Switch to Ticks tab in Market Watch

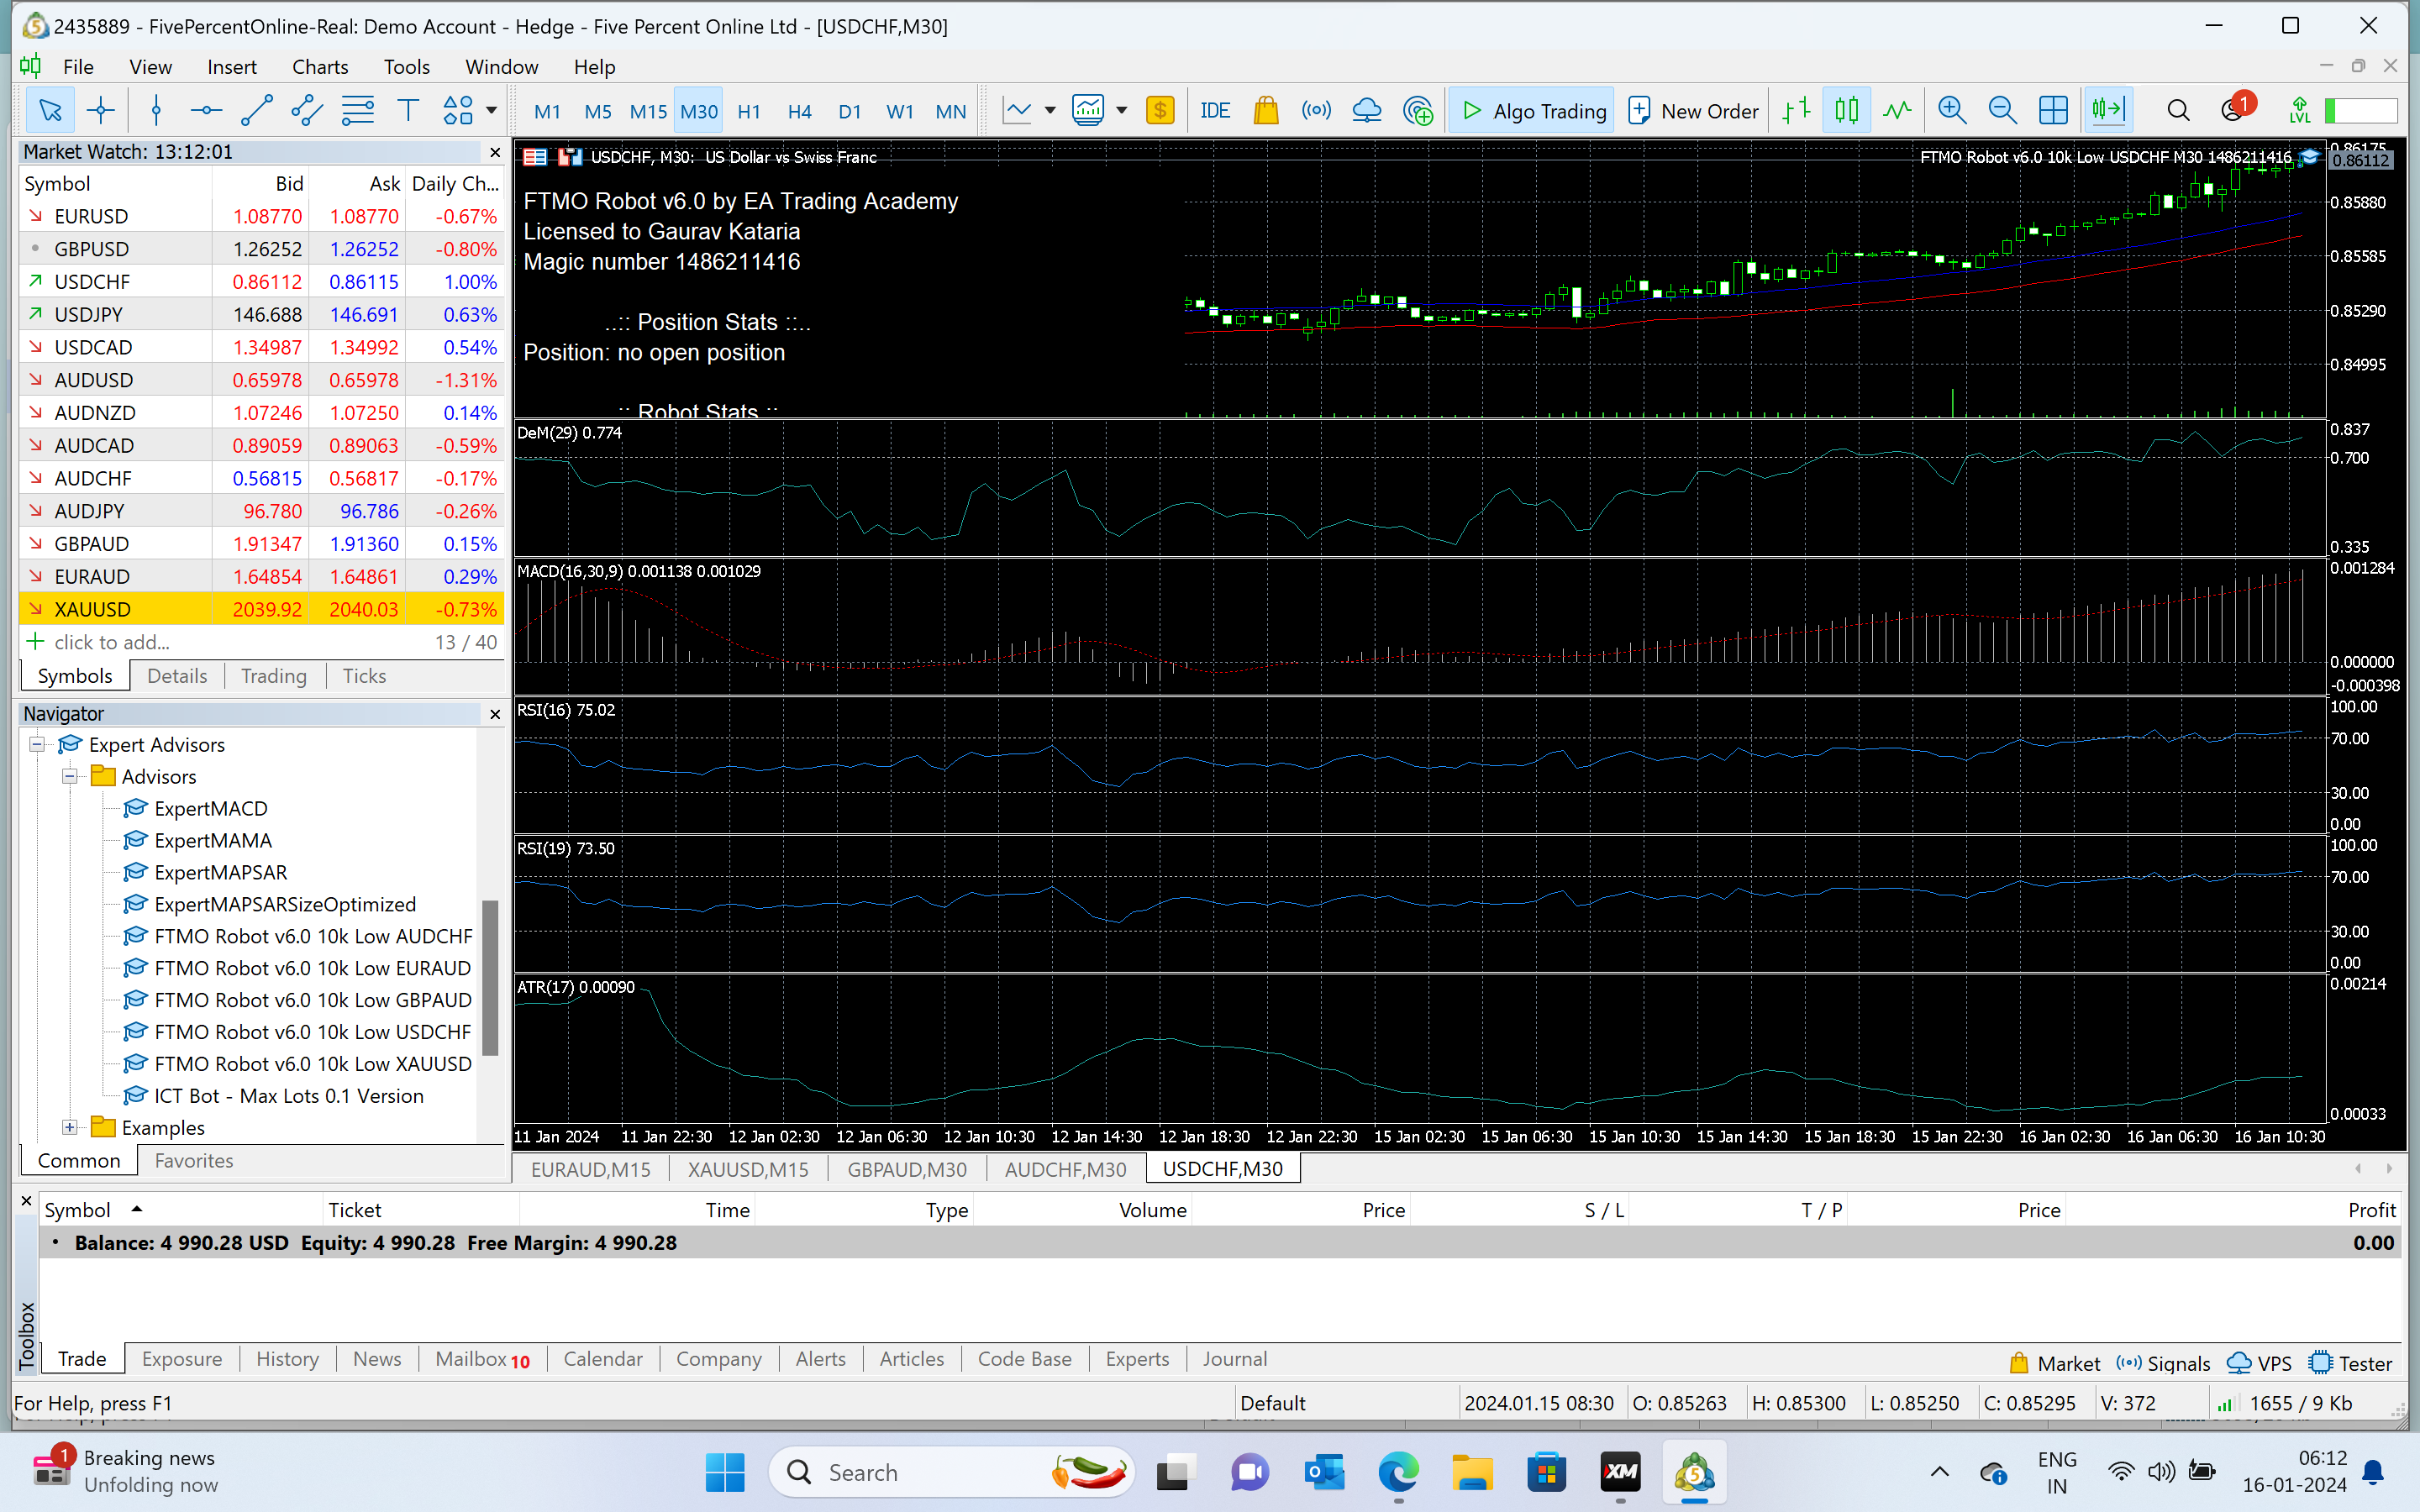pos(364,676)
